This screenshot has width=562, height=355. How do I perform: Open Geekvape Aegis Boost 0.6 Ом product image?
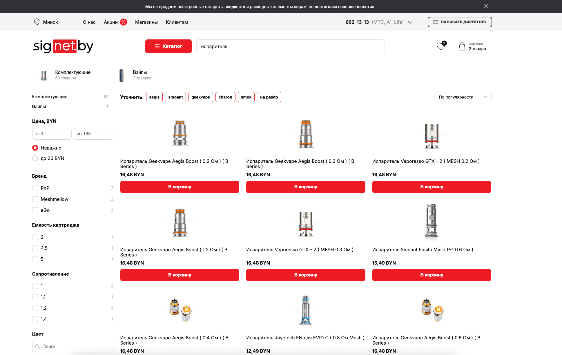pyautogui.click(x=432, y=310)
